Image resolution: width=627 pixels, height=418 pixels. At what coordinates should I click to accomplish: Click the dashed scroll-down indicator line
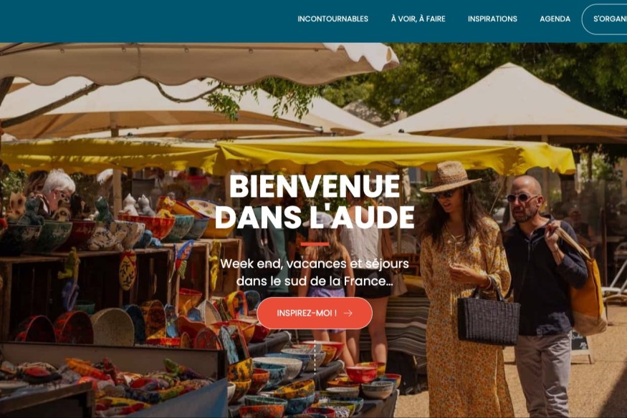[x=315, y=357]
